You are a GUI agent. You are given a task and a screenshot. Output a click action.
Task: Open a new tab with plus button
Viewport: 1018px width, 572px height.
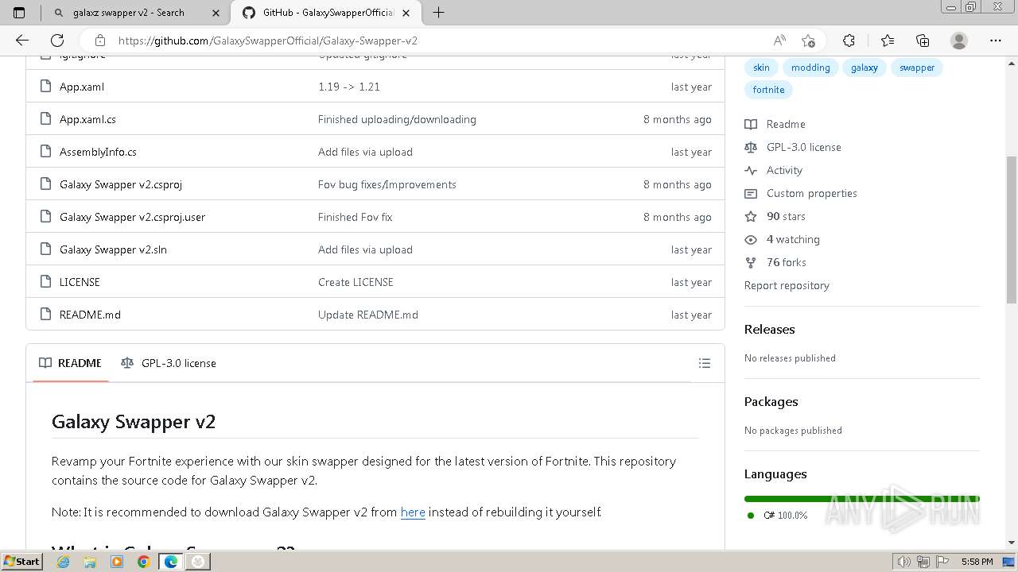click(x=438, y=13)
